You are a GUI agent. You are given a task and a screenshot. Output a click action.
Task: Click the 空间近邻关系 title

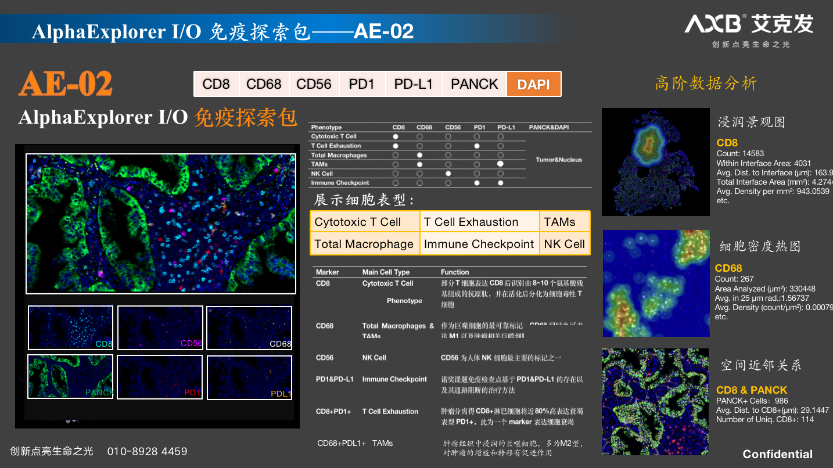[762, 365]
